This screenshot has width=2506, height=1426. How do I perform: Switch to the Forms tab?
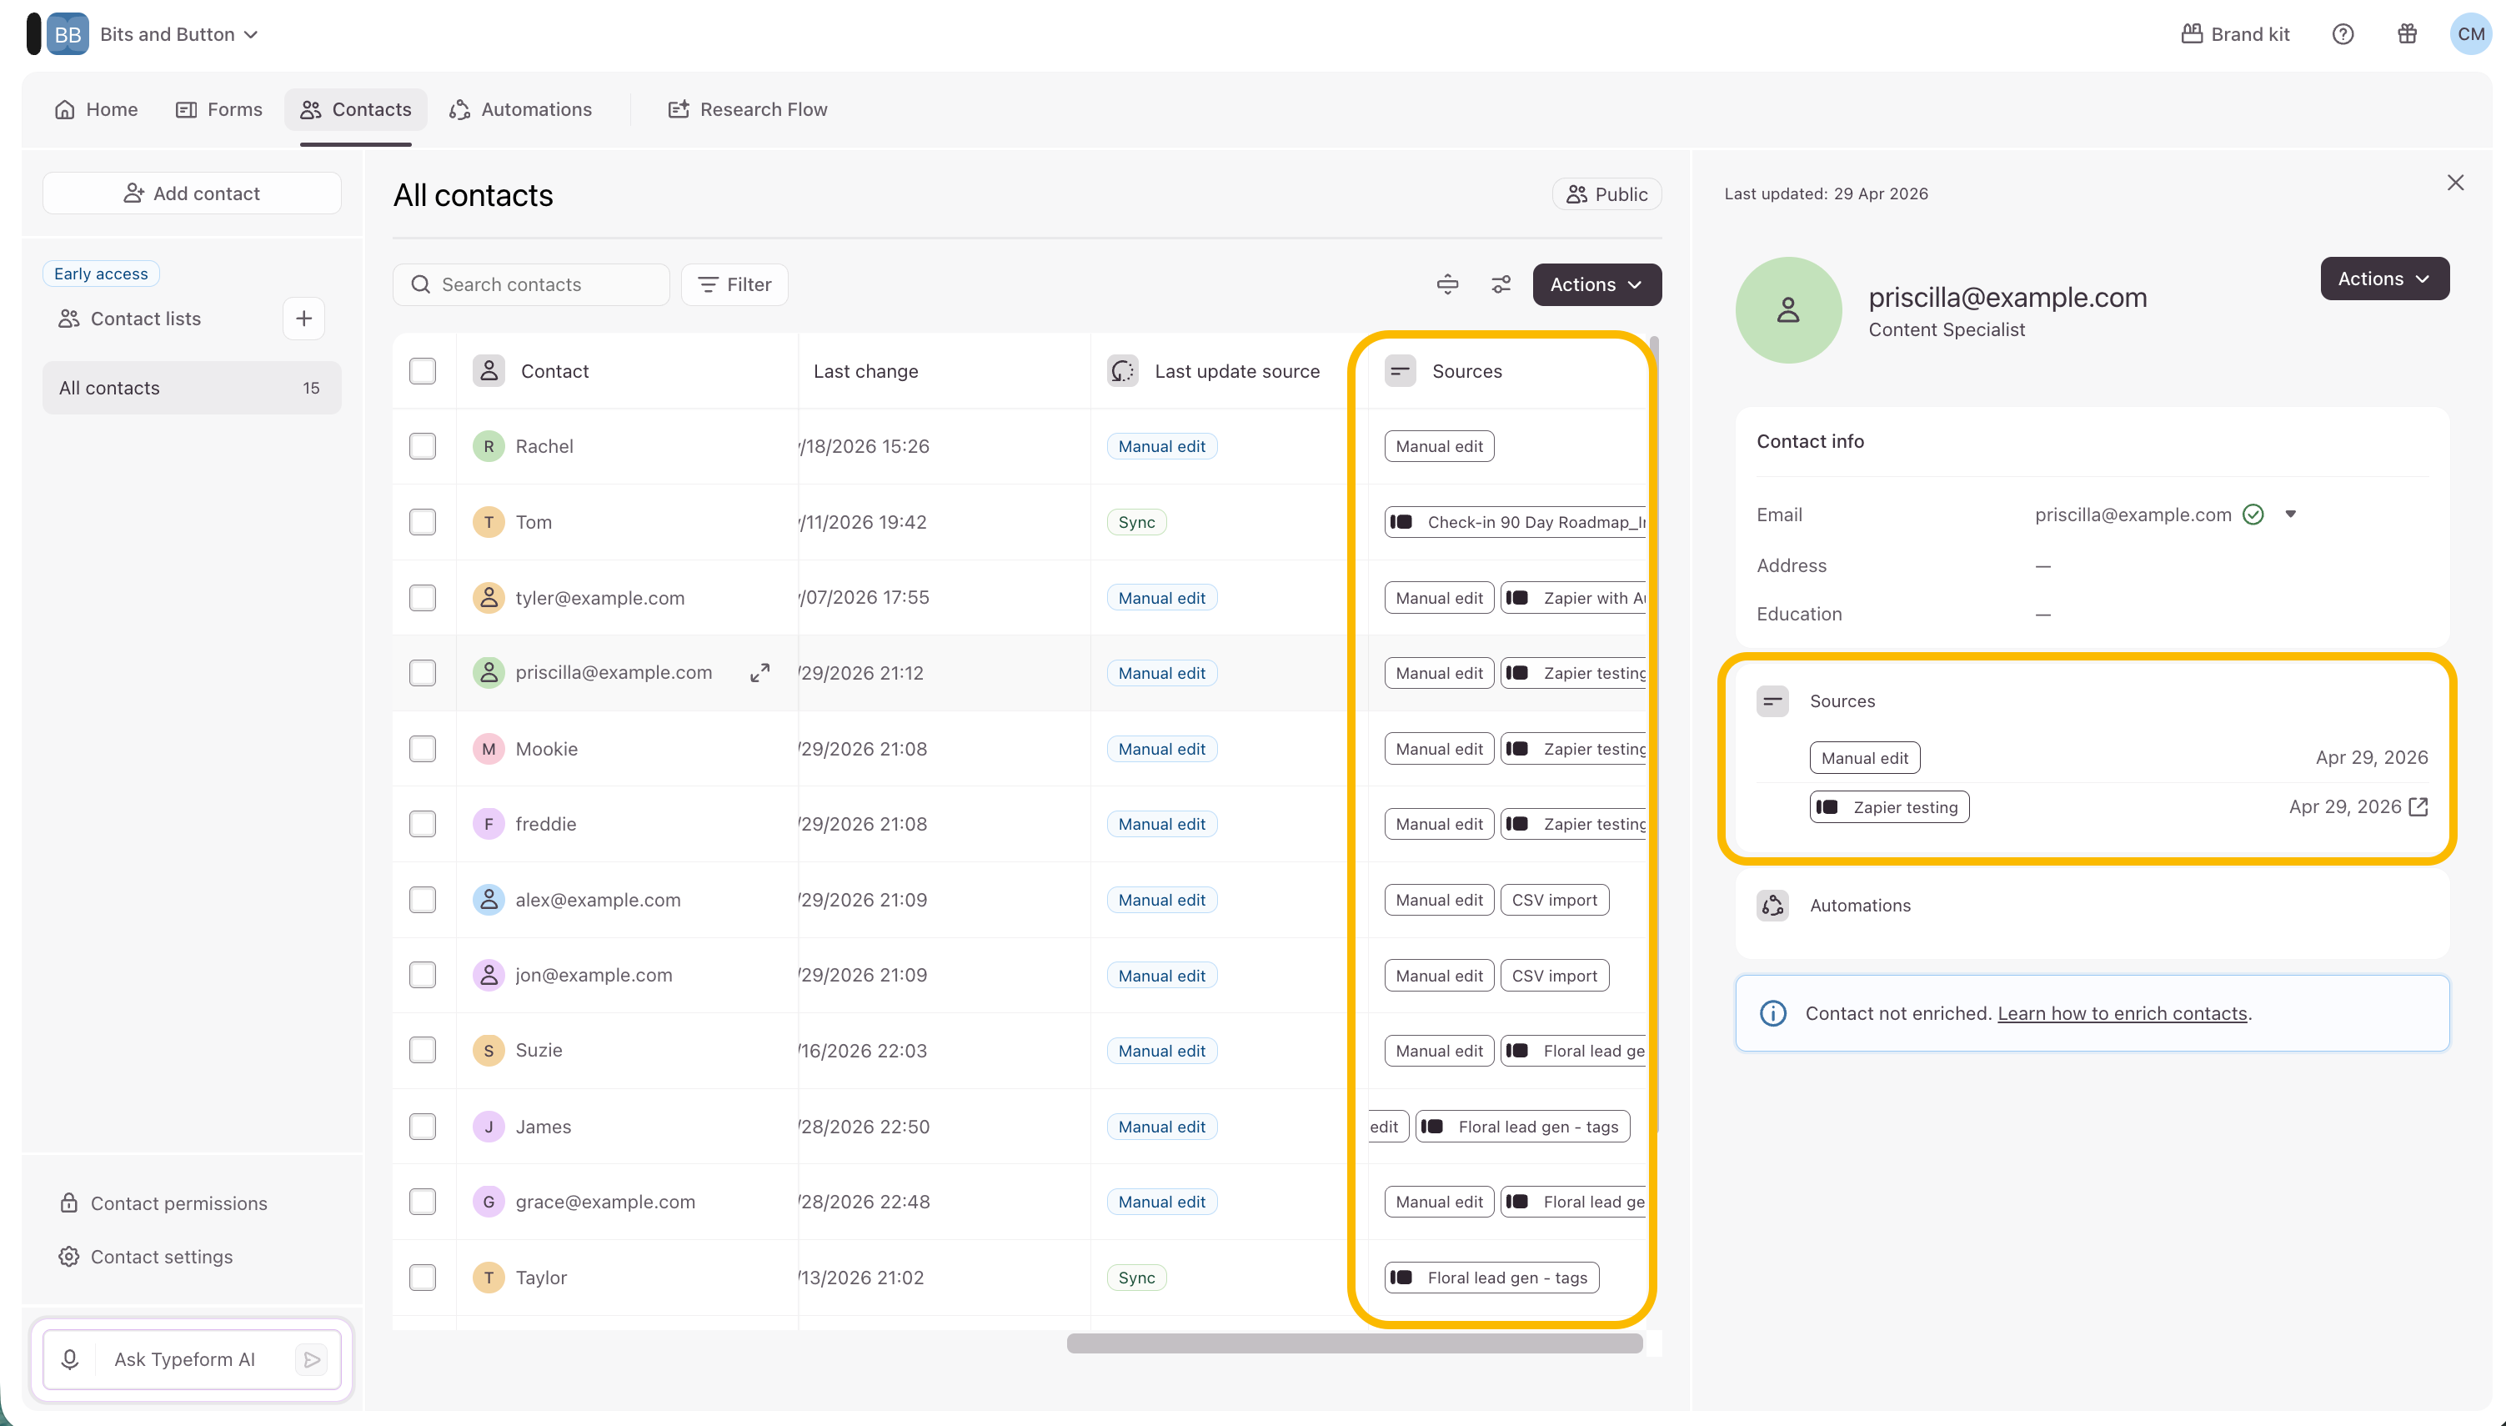pyautogui.click(x=218, y=110)
